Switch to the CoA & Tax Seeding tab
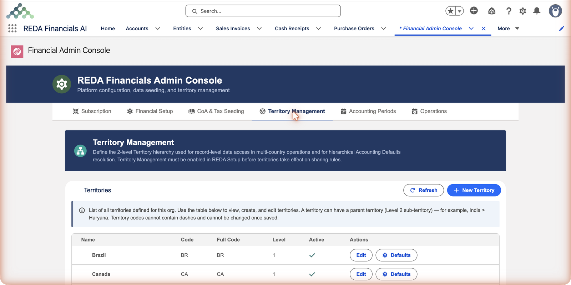 coord(216,111)
